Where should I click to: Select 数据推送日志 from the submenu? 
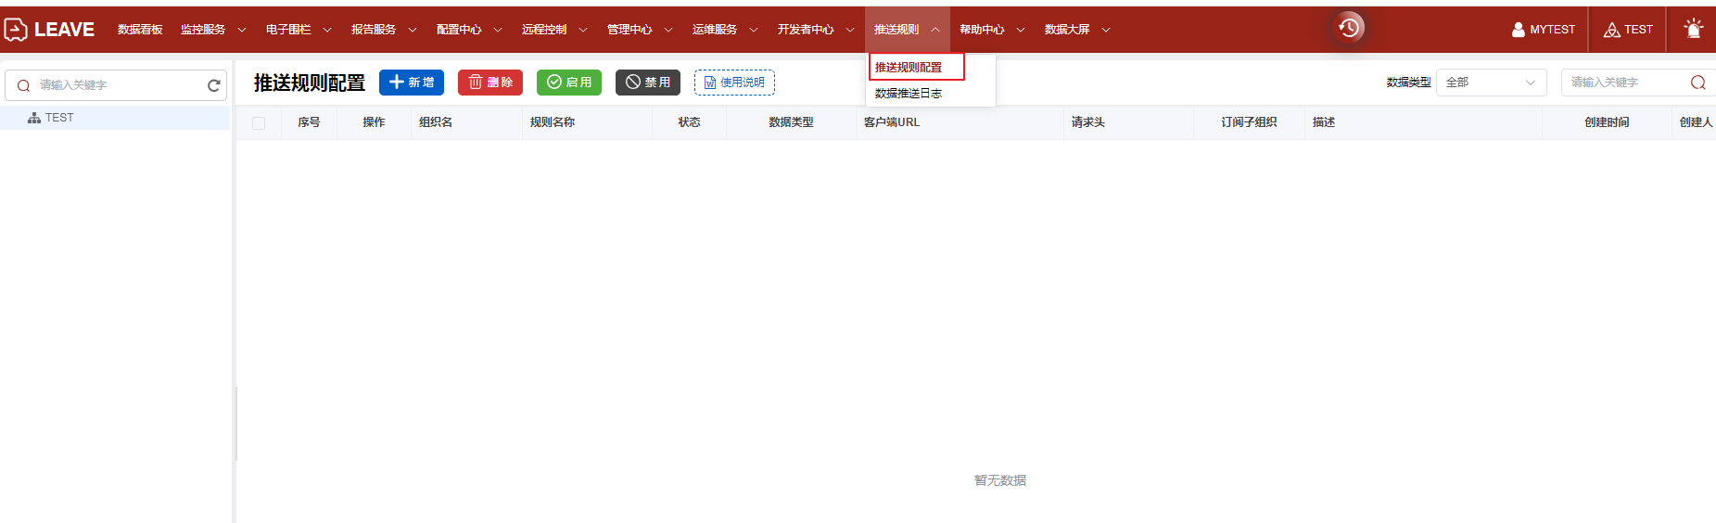click(909, 94)
